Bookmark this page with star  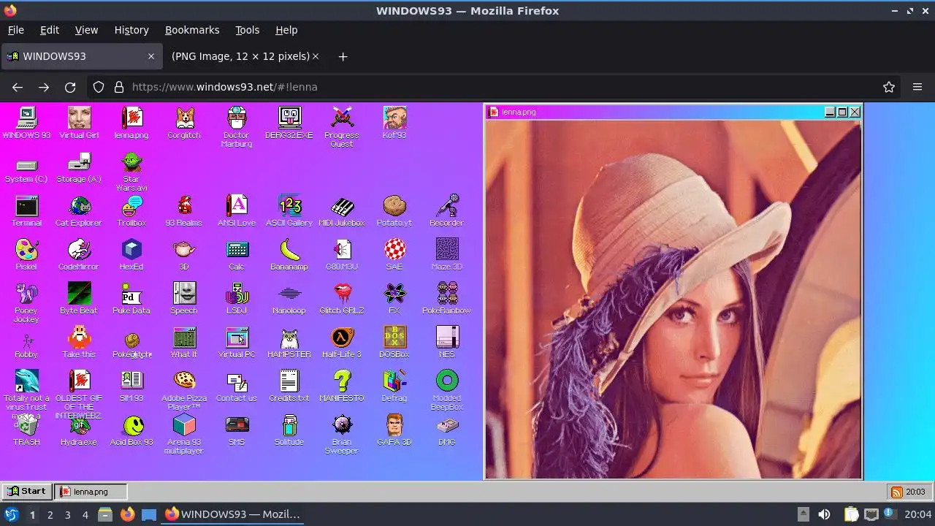pos(889,87)
